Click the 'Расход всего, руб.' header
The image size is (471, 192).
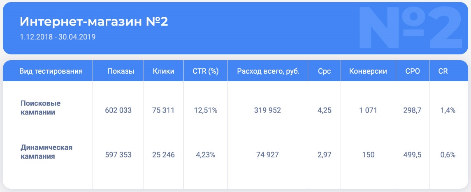coord(268,71)
